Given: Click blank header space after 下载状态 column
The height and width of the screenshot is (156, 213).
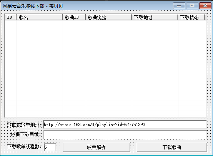Looking at the screenshot, I should (x=206, y=17).
